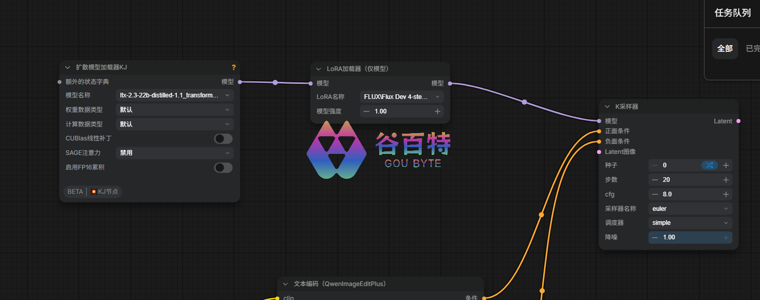Decrease the cfg value
Viewport: 760px width, 300px height.
click(655, 194)
